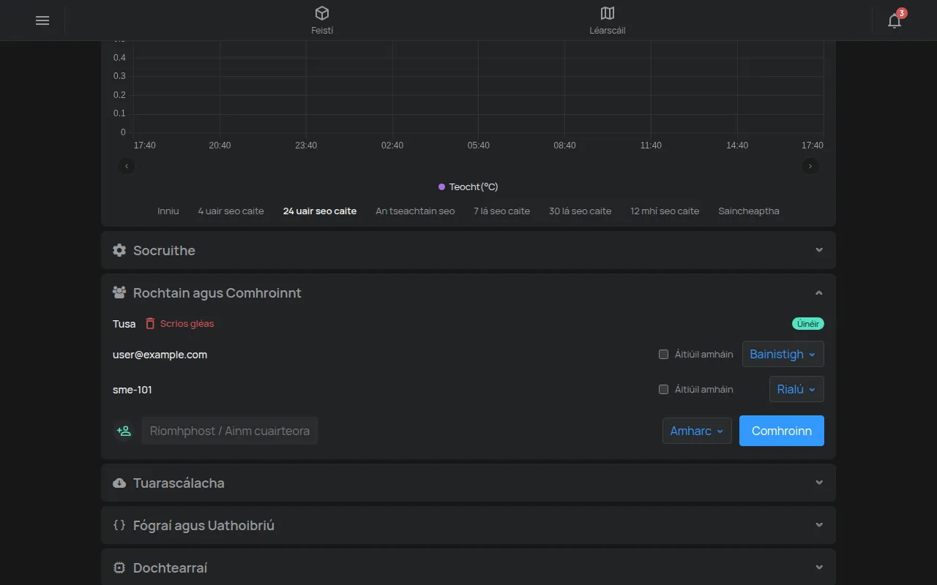
Task: Open the hamburger menu
Action: pyautogui.click(x=42, y=20)
